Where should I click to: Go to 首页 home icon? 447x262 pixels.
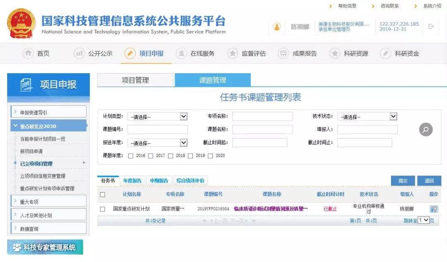(28, 53)
